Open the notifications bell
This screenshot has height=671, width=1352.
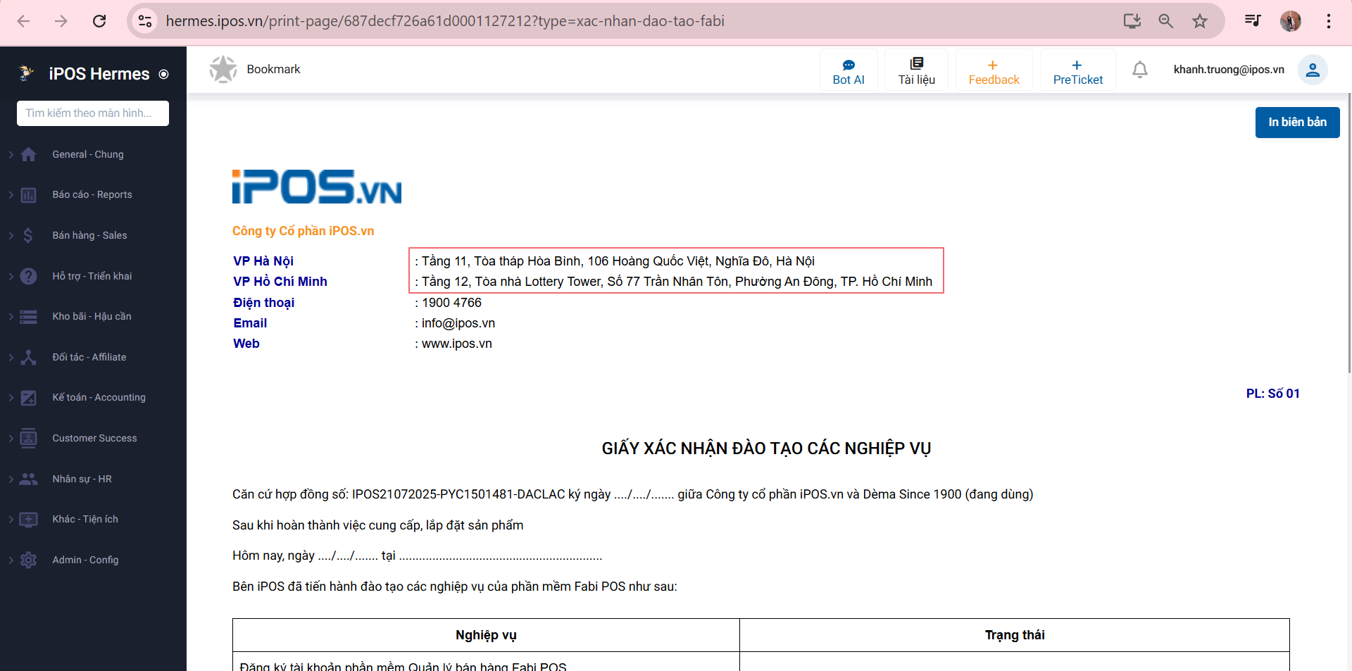click(1140, 70)
